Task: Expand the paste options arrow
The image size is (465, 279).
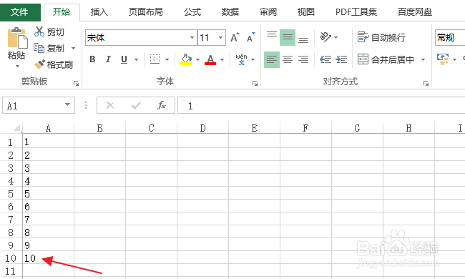Action: 17,66
